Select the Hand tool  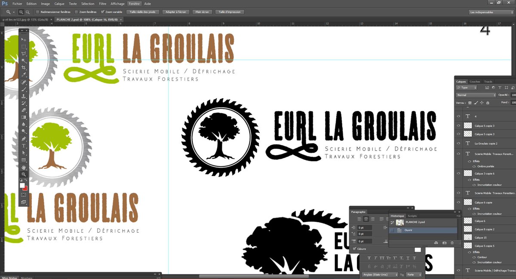click(24, 167)
